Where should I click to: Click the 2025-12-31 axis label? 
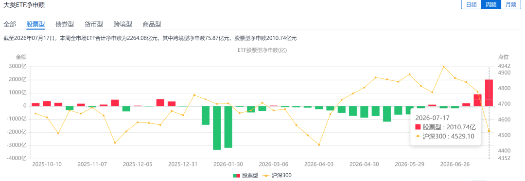click(183, 165)
